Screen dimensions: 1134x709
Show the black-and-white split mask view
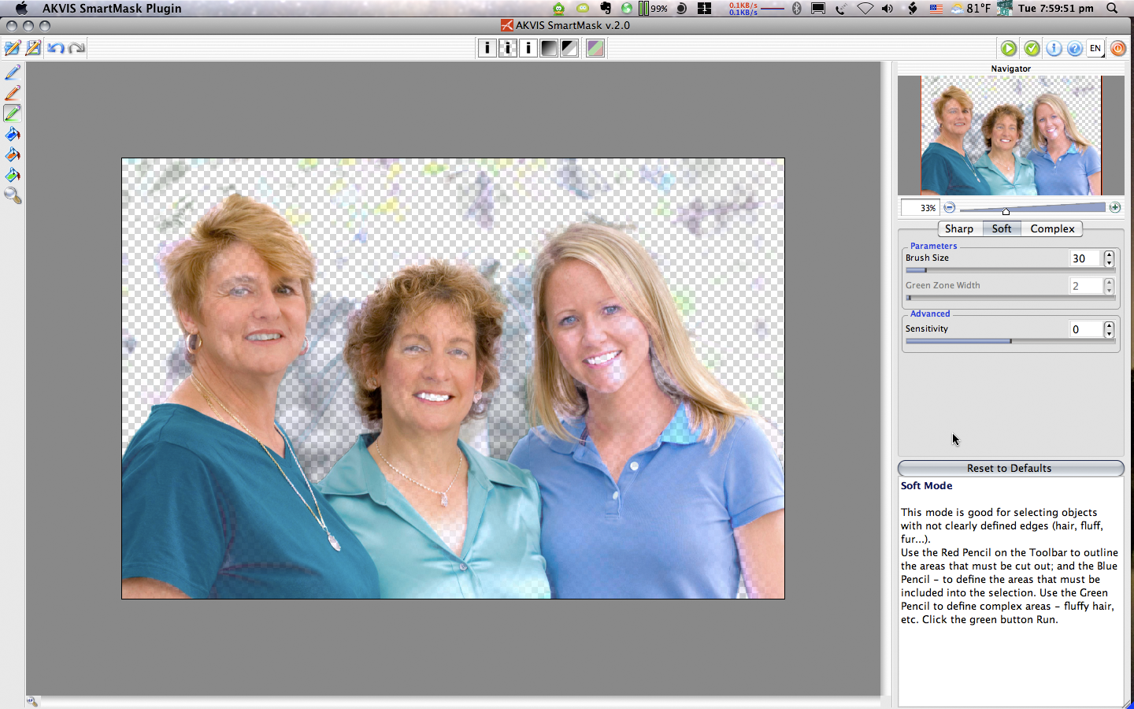[x=569, y=48]
